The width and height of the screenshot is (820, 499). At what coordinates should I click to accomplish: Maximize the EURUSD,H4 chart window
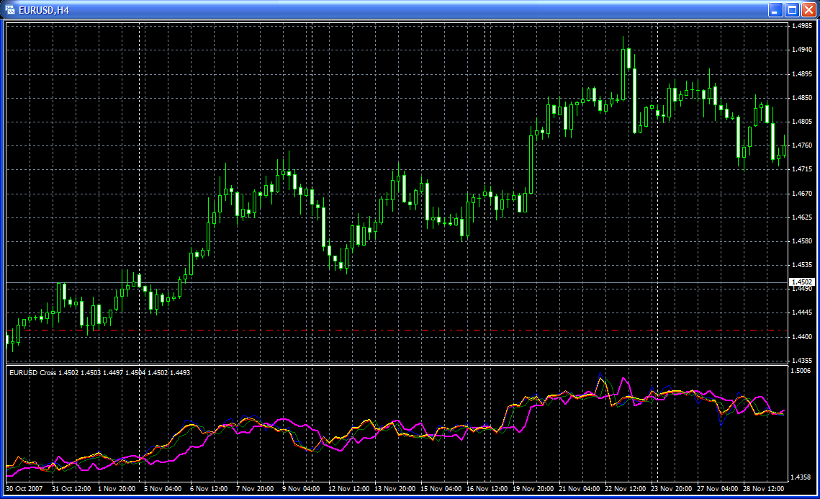point(792,9)
